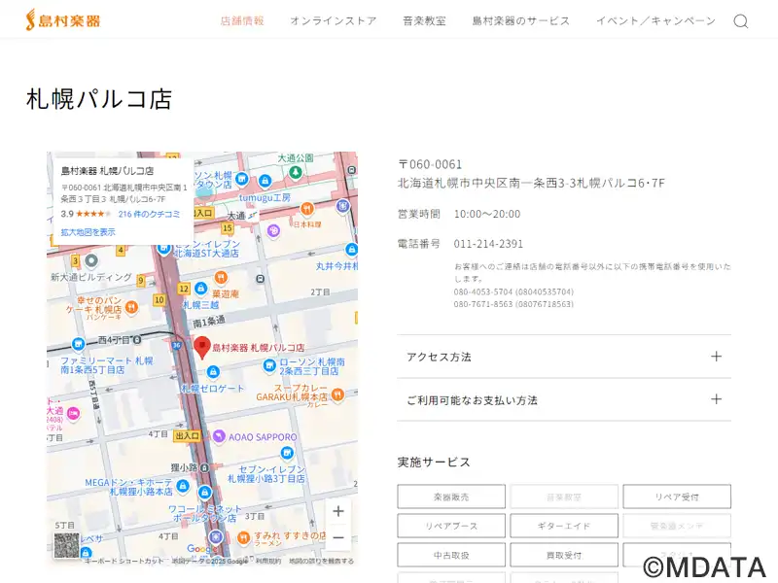778x583 pixels.
Task: Click the 拡大地図を表示 link
Action: point(88,232)
